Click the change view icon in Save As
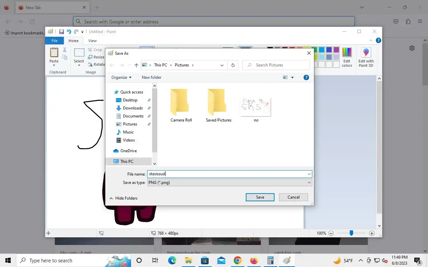428x267 pixels. click(x=285, y=77)
